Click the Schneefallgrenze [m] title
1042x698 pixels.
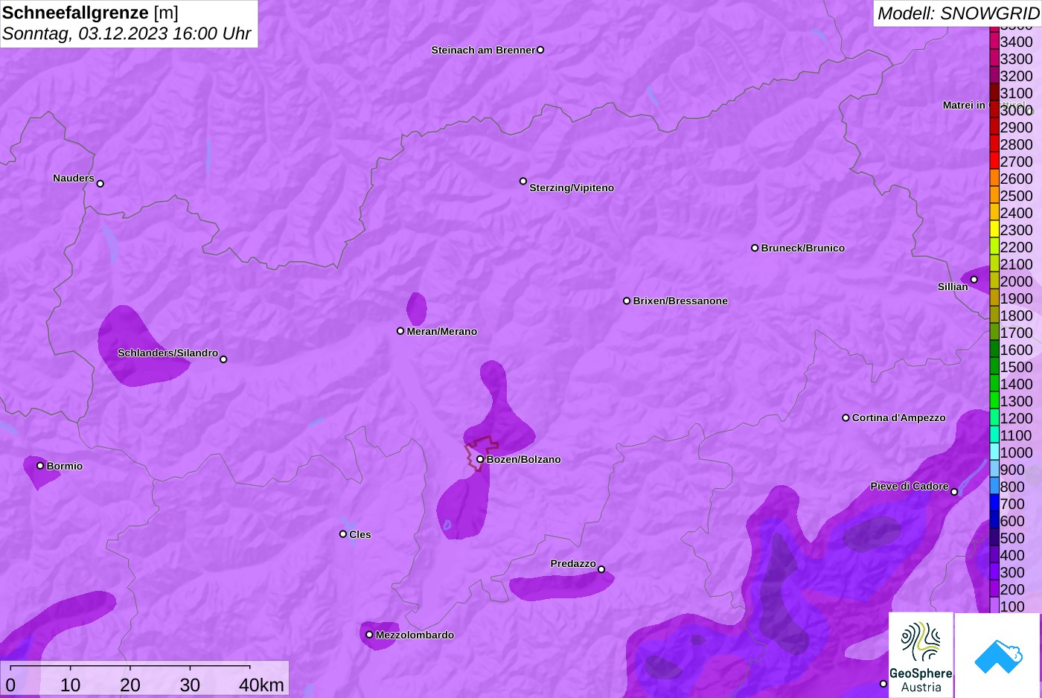[90, 13]
